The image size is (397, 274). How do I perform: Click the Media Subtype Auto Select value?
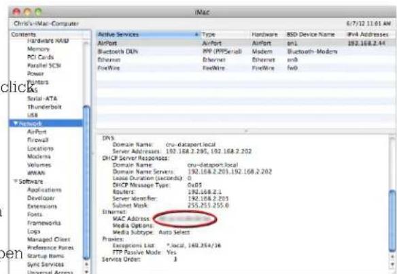click(174, 233)
